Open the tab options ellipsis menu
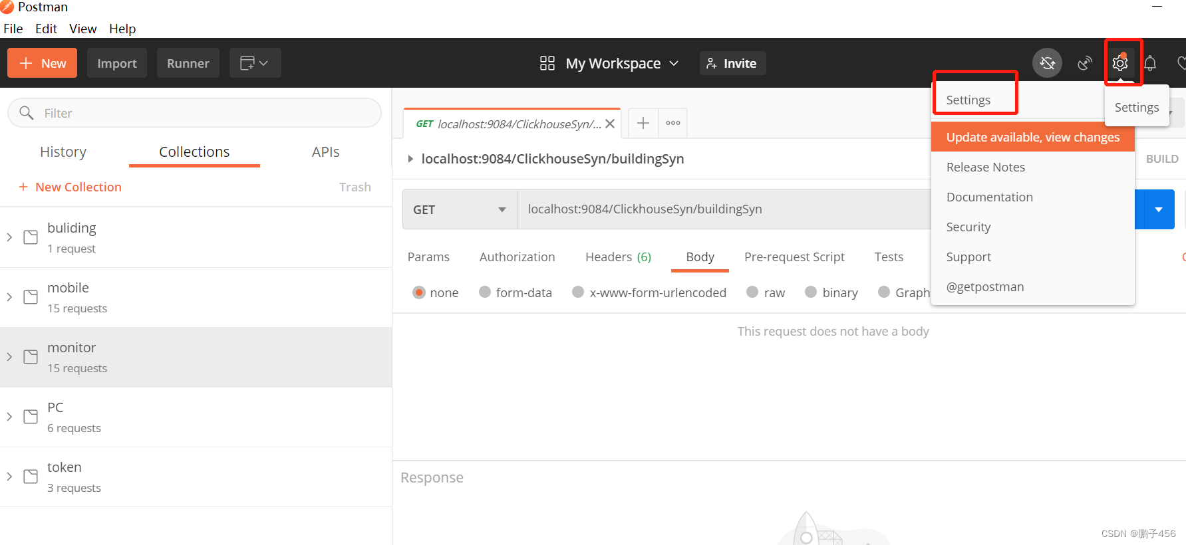Viewport: 1186px width, 545px height. coord(673,123)
